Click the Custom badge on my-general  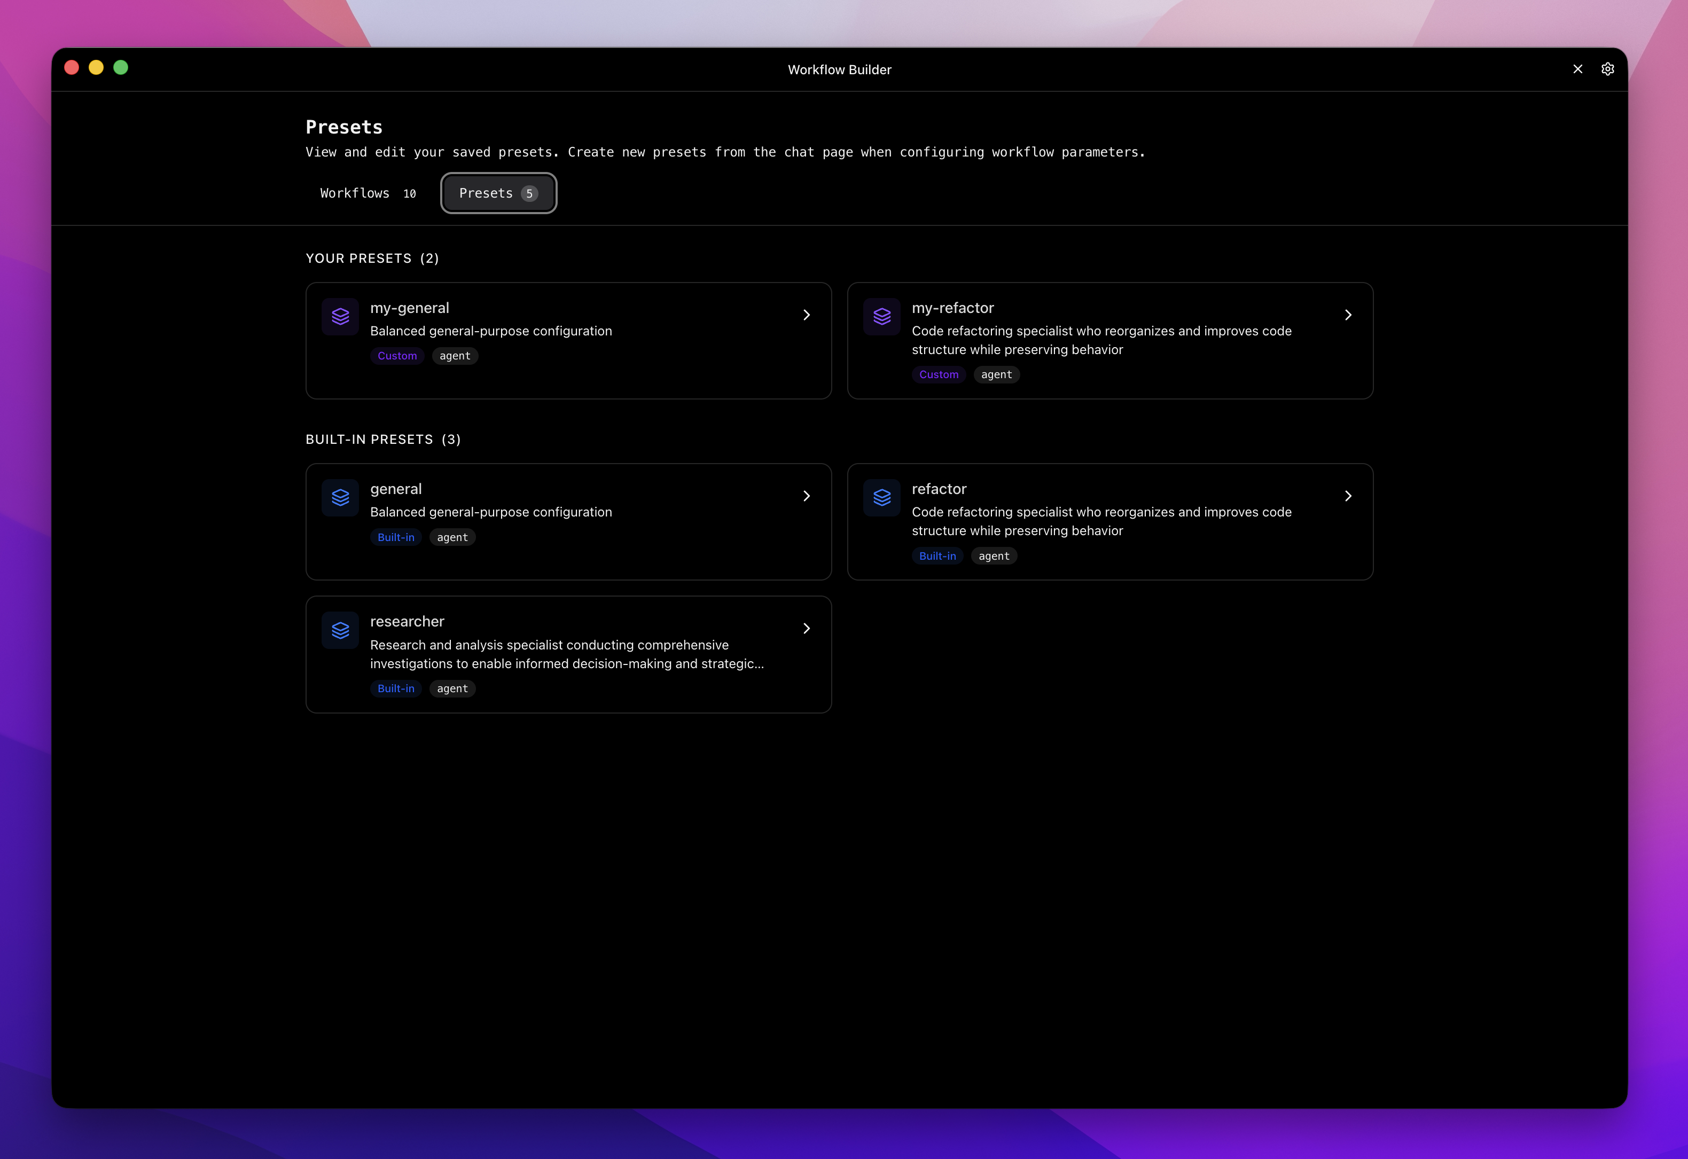tap(396, 356)
